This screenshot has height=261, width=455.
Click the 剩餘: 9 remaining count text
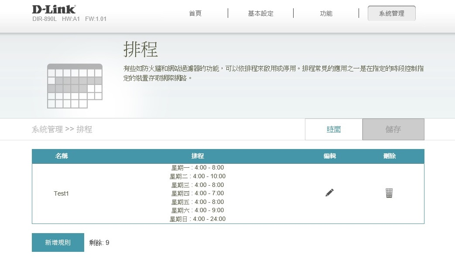(99, 243)
